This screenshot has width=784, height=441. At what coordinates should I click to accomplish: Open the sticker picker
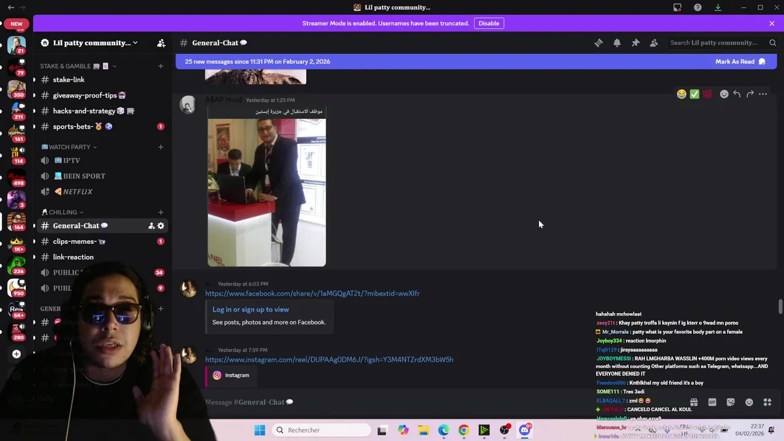[x=731, y=402]
